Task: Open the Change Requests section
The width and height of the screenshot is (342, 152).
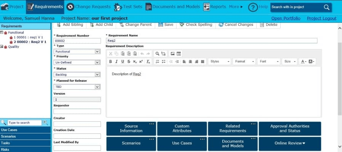Action: [x=88, y=7]
